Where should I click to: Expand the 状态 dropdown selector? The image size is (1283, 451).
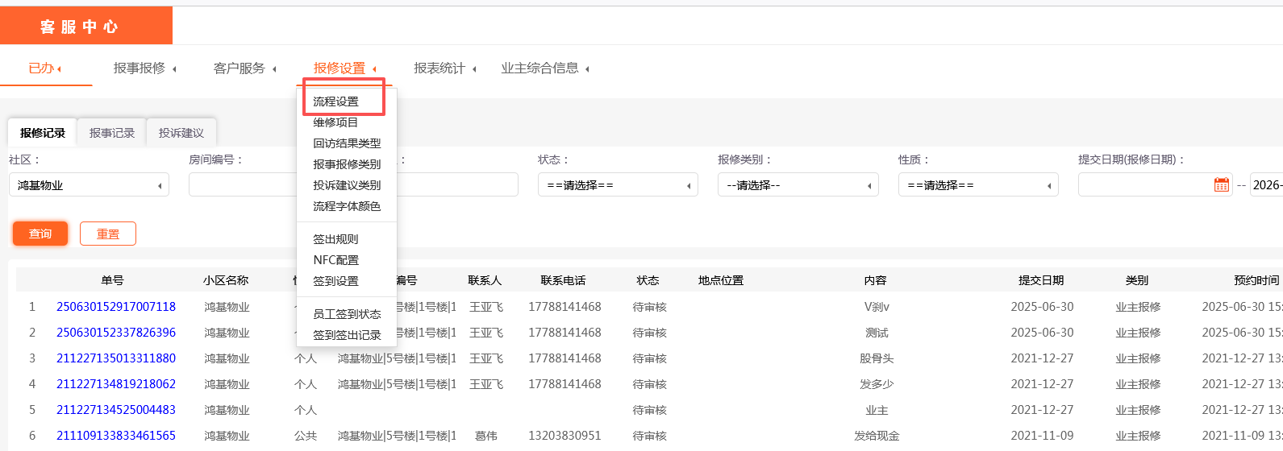617,185
